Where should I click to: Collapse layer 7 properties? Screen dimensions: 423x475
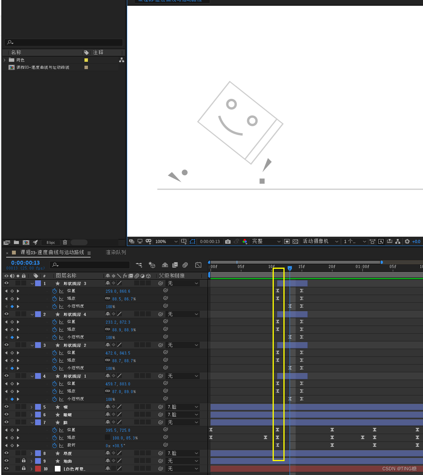click(32, 422)
